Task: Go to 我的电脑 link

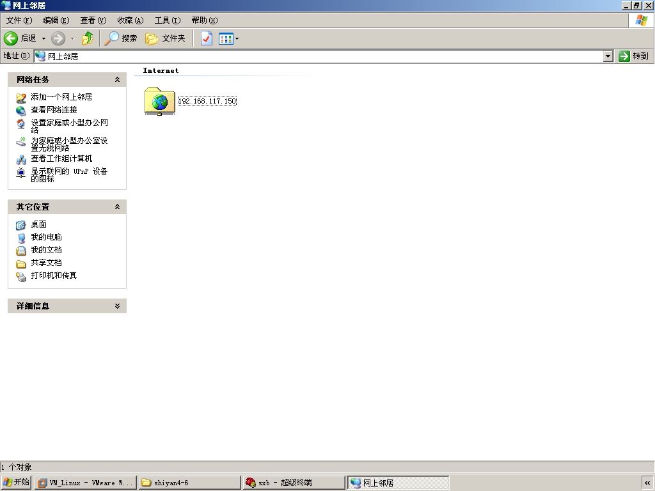Action: click(46, 237)
